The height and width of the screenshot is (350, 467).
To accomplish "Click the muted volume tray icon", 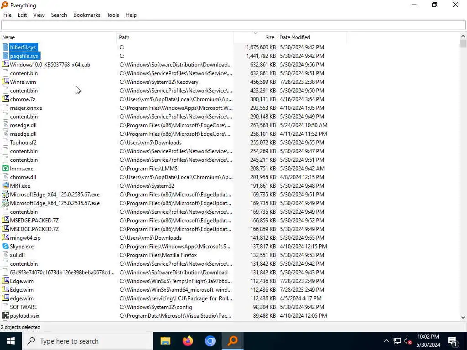I will coord(408,341).
